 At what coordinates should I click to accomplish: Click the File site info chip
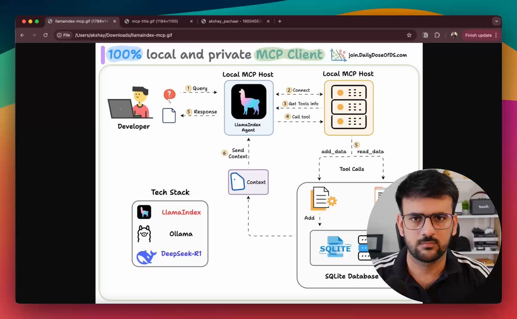tap(63, 35)
